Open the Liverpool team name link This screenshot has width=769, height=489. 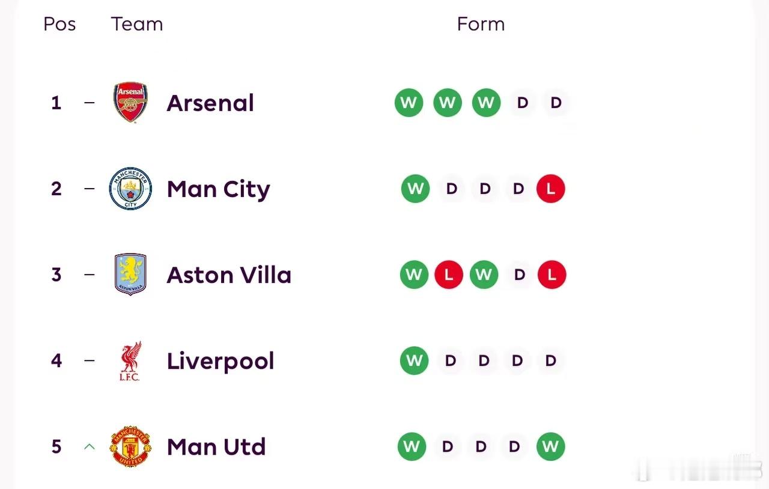tap(220, 360)
